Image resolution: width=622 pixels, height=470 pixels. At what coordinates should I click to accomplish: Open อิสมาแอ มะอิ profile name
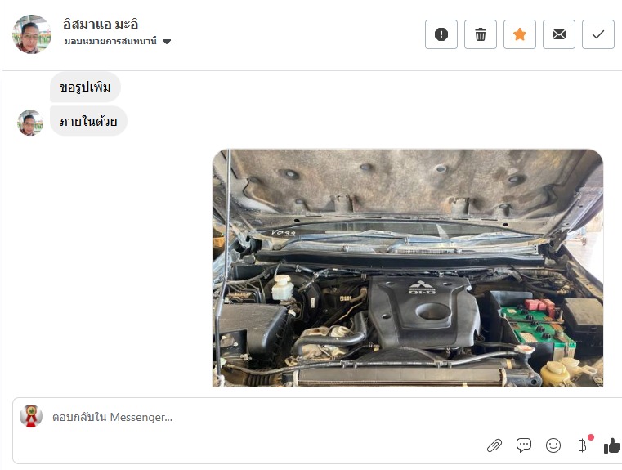(101, 25)
